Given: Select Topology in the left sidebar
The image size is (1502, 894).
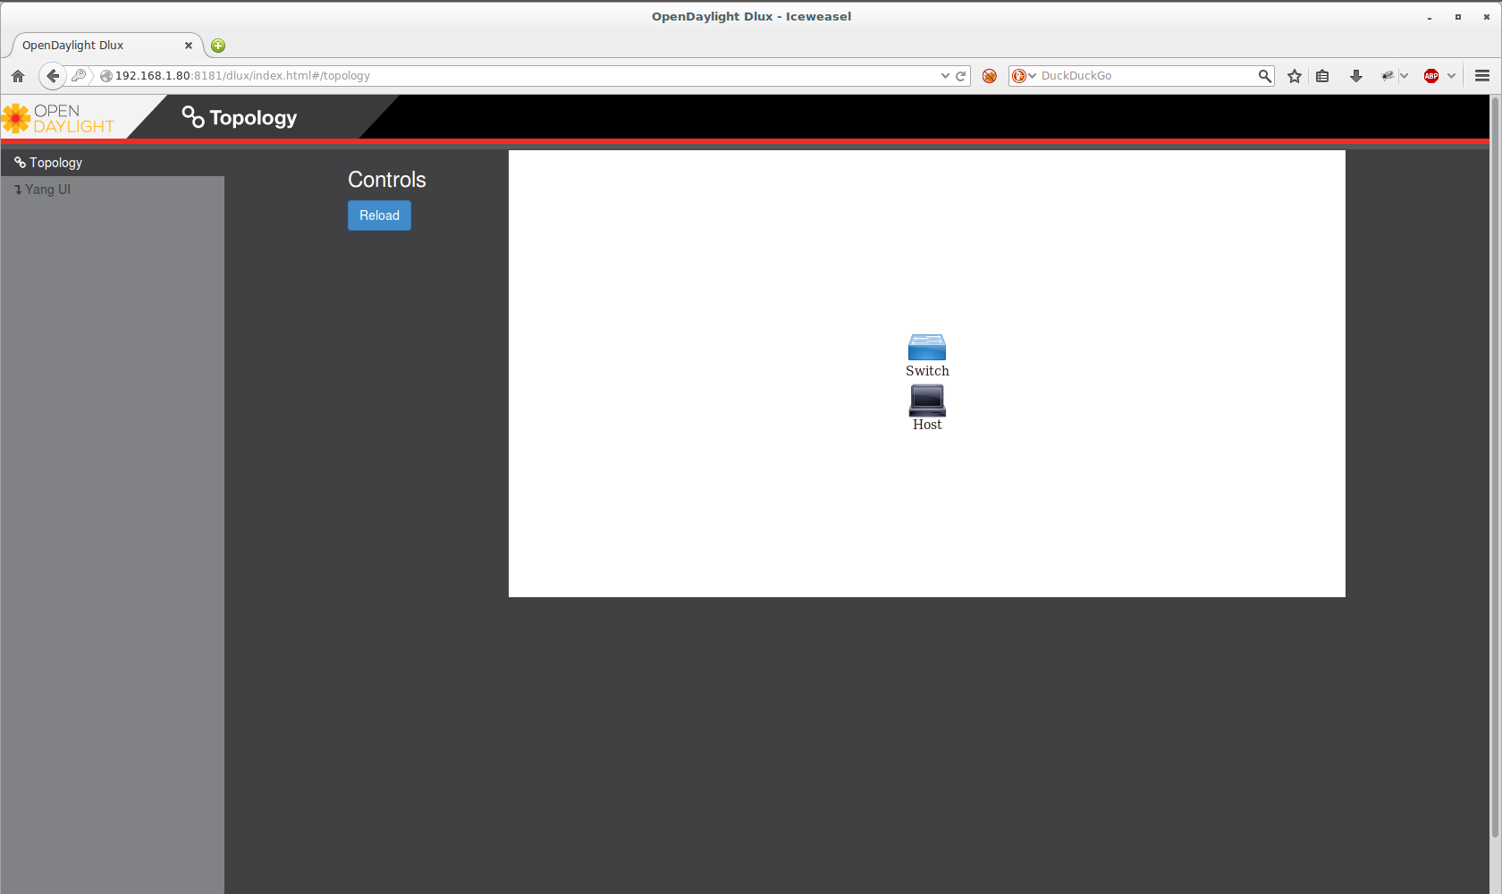Looking at the screenshot, I should [x=55, y=163].
